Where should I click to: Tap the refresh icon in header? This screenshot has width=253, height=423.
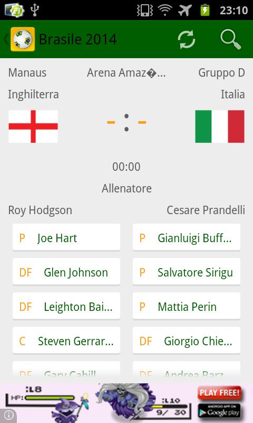[x=187, y=39]
